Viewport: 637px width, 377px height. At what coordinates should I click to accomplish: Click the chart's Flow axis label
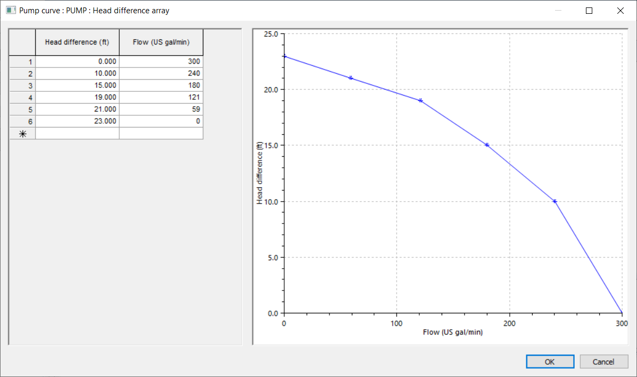453,332
